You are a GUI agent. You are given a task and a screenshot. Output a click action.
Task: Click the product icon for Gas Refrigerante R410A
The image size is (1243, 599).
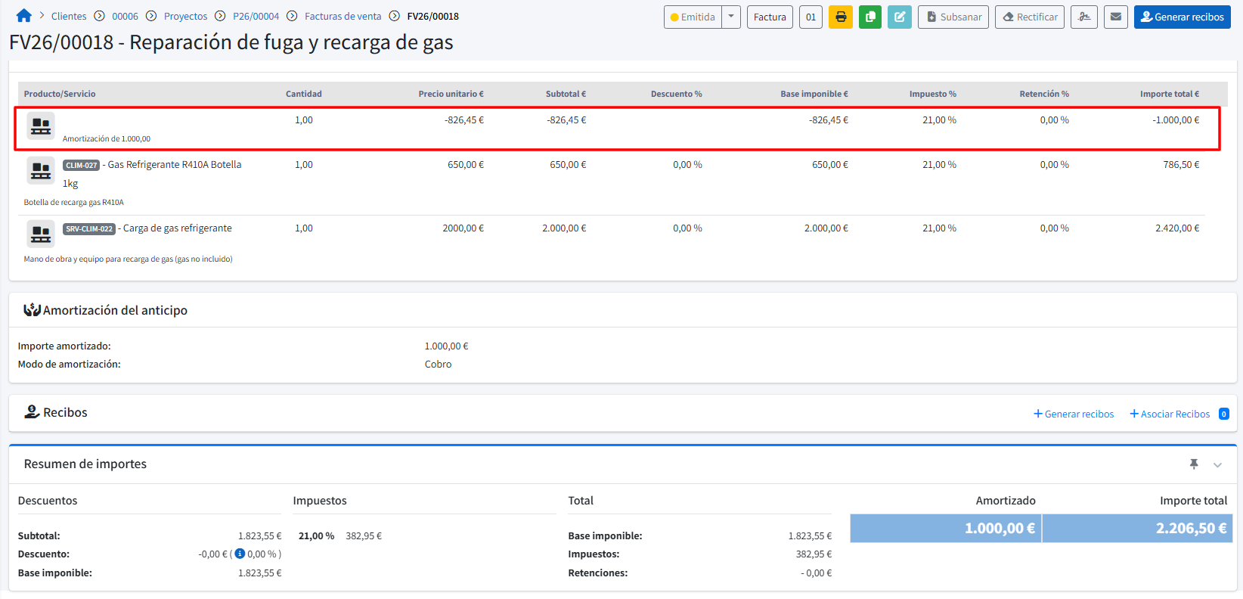point(41,171)
